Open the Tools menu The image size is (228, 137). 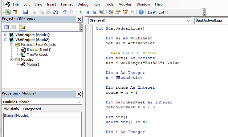[x=109, y=4]
